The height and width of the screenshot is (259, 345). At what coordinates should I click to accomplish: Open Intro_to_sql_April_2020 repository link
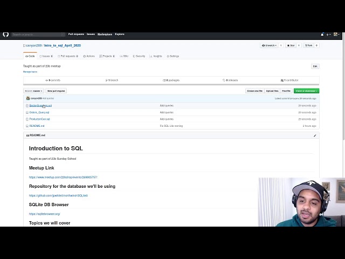pos(63,45)
